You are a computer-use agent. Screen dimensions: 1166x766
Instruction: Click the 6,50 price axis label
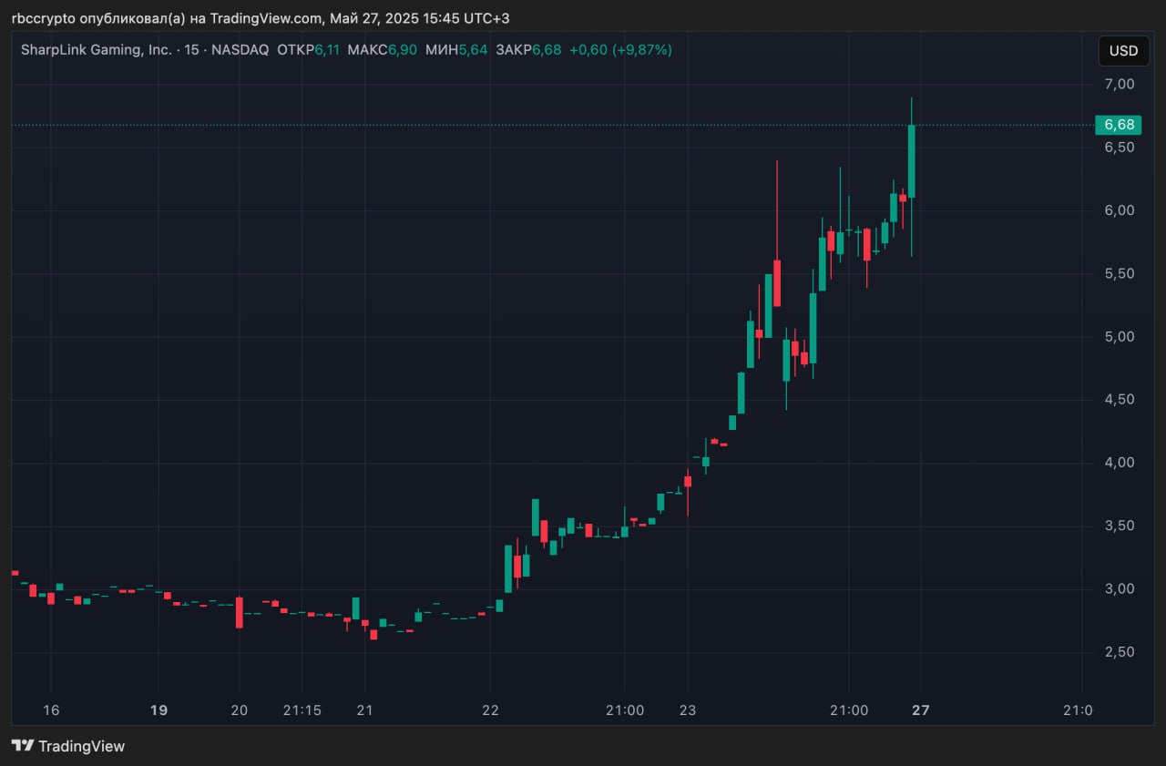tap(1119, 147)
